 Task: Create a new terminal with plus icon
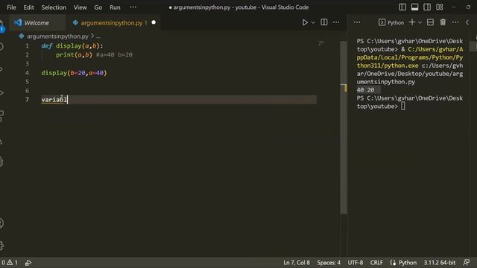(412, 22)
